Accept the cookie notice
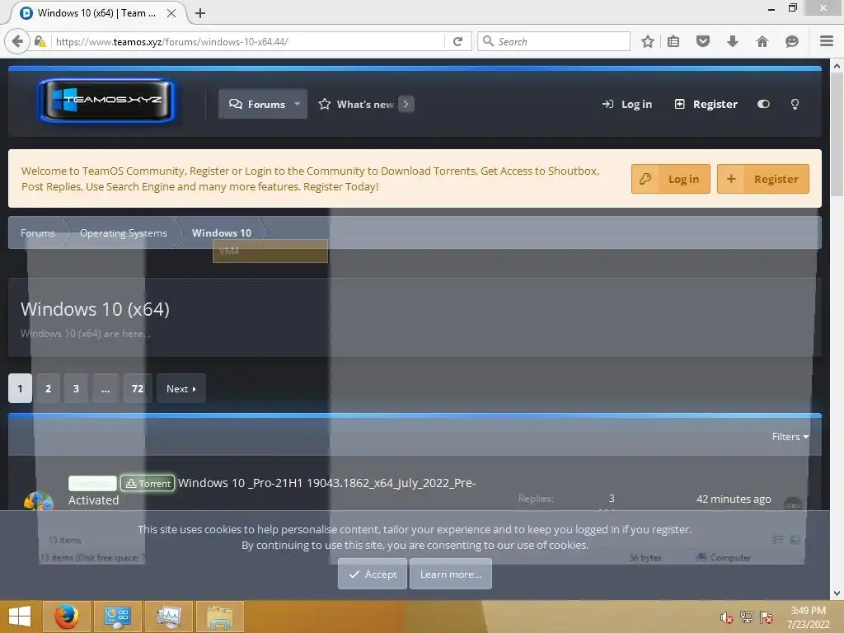 click(373, 574)
